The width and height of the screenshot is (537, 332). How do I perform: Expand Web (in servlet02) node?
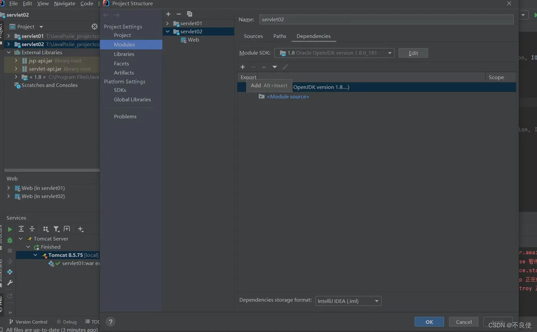pyautogui.click(x=8, y=196)
